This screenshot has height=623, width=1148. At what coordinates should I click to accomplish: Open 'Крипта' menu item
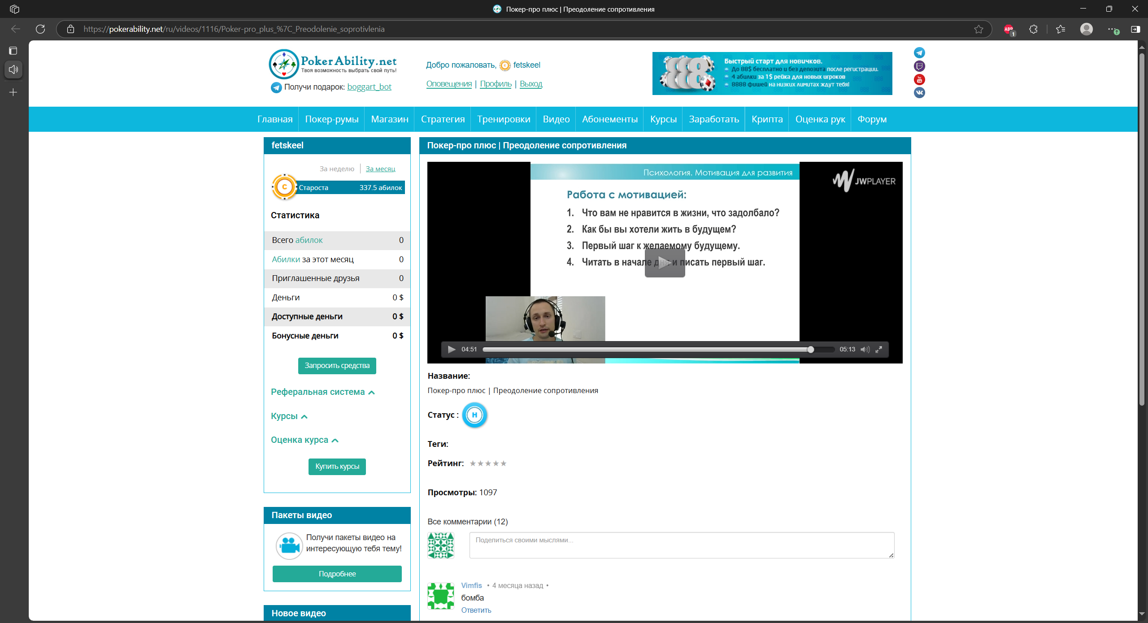point(767,119)
